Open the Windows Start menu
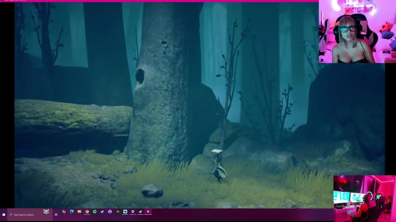Image resolution: width=396 pixels, height=222 pixels. point(3,215)
